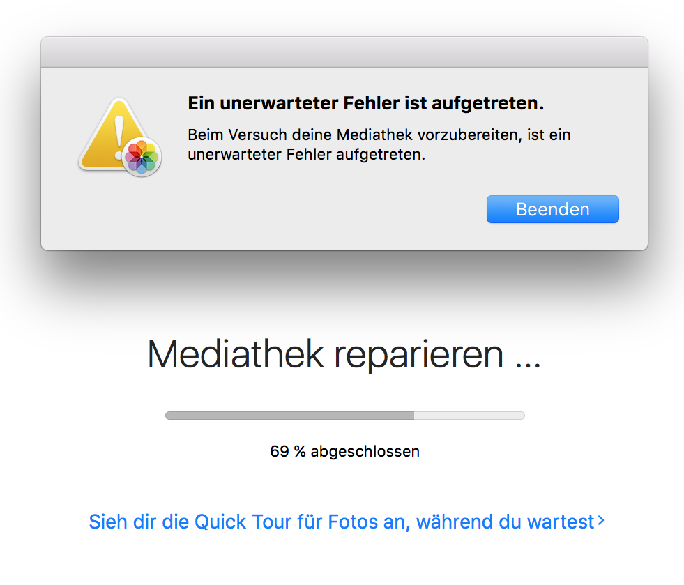Click the chevron after "wartest"
Screen dimensions: 684x585
pos(601,521)
